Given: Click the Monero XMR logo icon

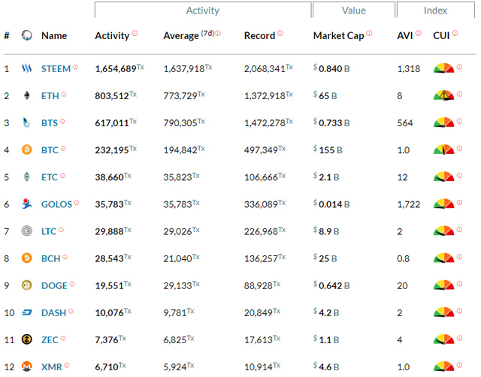Looking at the screenshot, I should (x=27, y=366).
